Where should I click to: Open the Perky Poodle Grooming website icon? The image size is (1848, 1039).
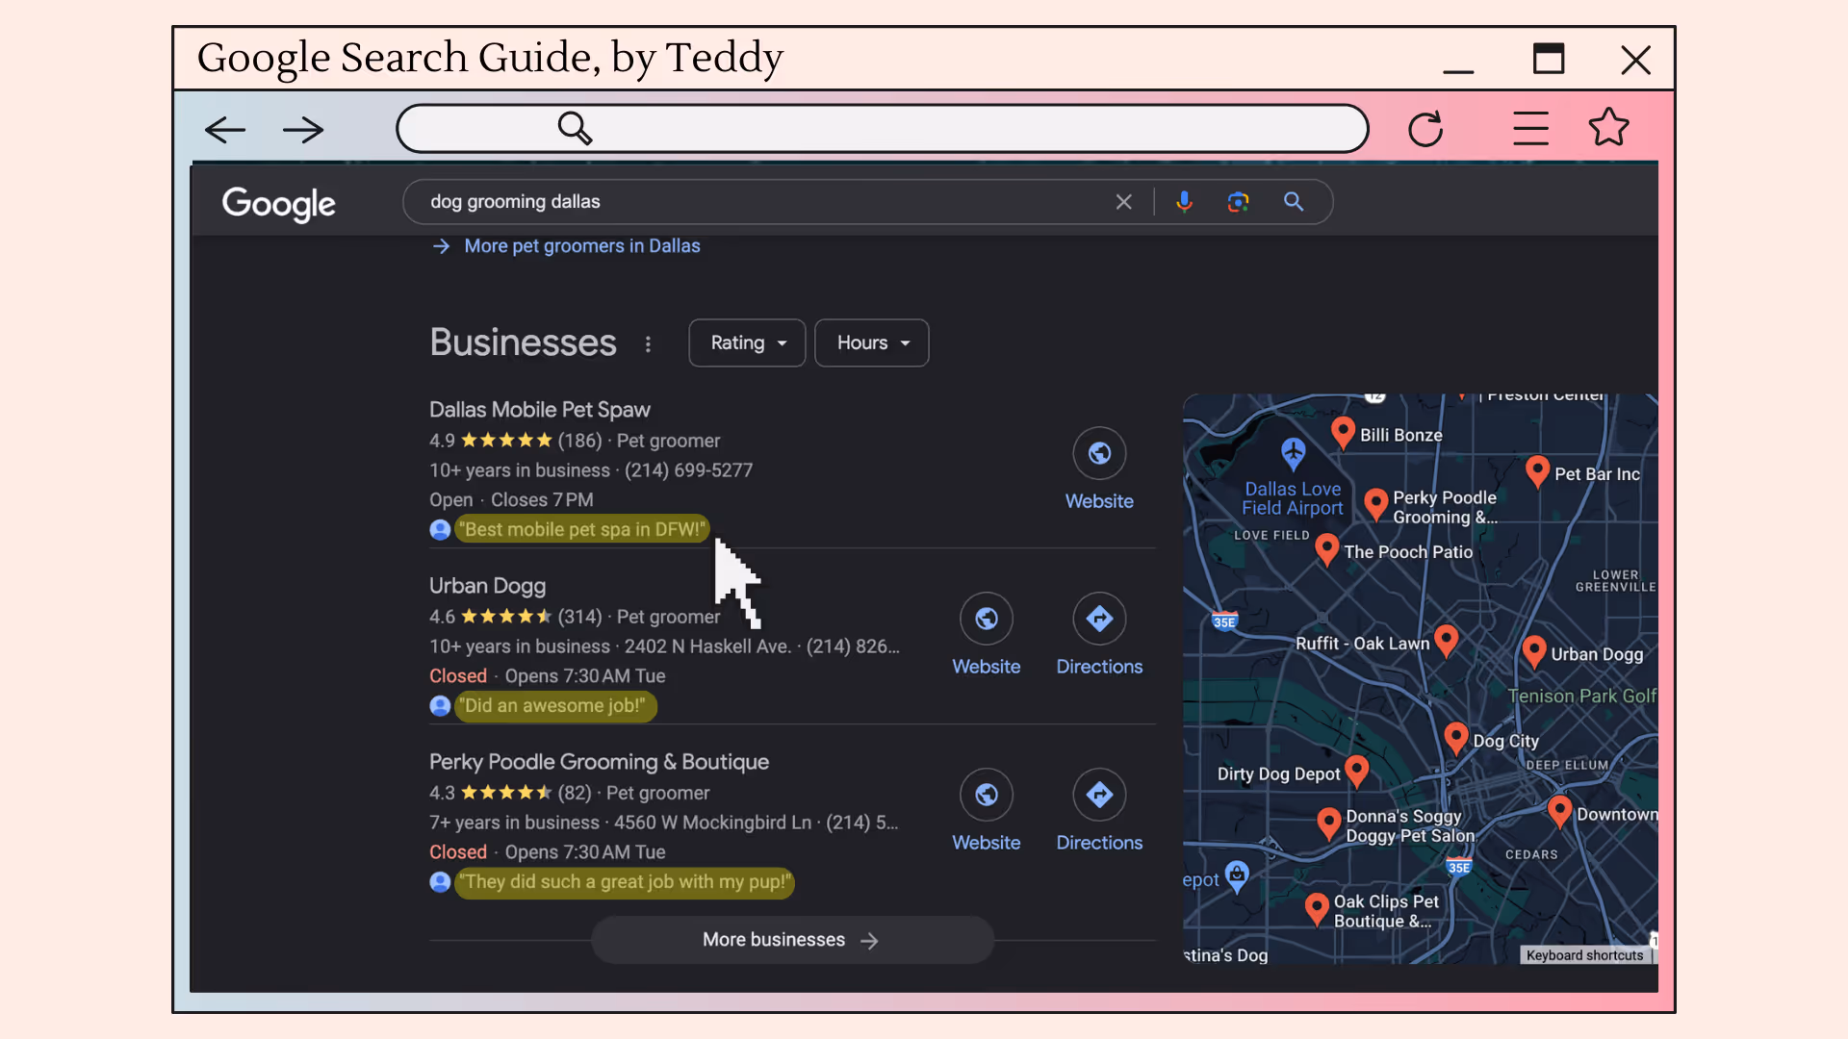click(986, 795)
